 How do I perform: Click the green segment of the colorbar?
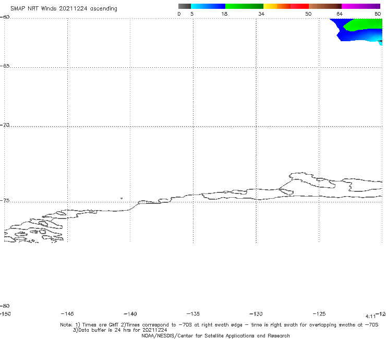pos(244,6)
